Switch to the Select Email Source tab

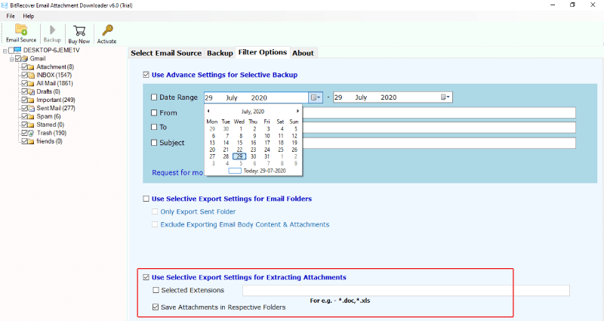[x=166, y=53]
